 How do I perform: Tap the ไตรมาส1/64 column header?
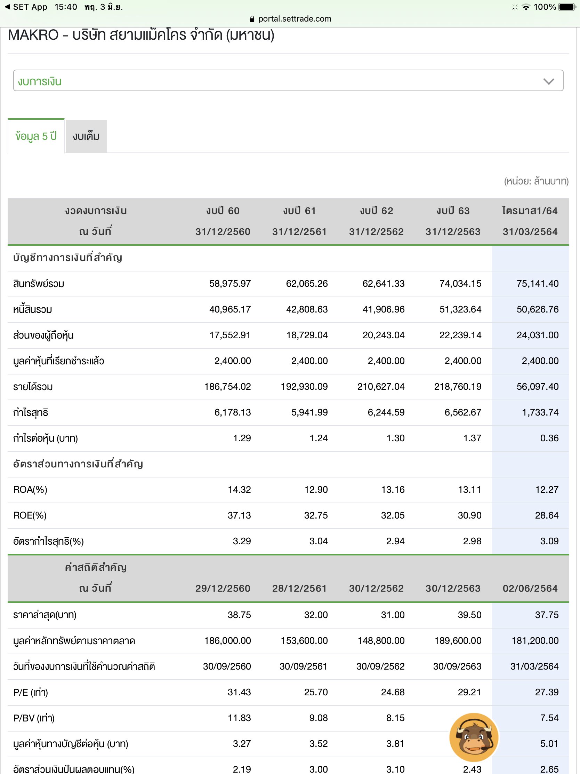tap(530, 211)
